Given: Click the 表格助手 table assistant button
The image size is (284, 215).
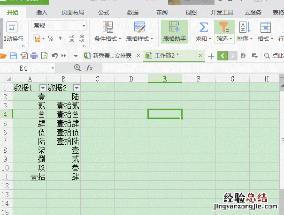Looking at the screenshot, I should pos(174,27).
